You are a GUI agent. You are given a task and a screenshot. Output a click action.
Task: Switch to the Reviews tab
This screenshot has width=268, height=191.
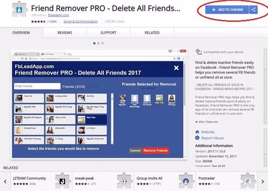click(65, 33)
